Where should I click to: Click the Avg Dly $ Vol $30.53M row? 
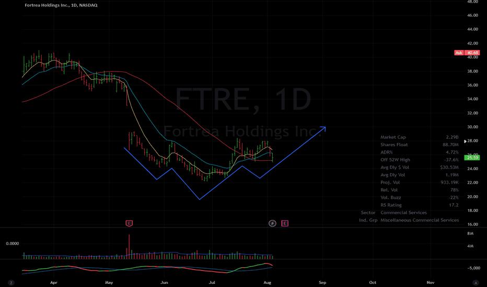[x=419, y=167]
